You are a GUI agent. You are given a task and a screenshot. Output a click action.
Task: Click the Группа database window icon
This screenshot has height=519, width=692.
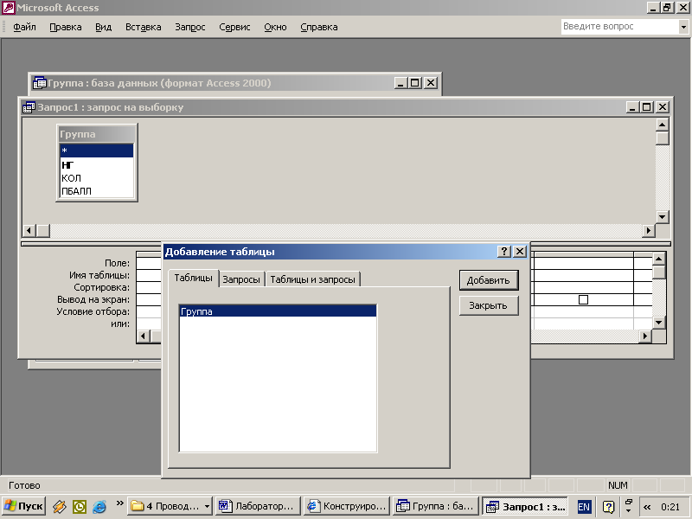(x=39, y=83)
